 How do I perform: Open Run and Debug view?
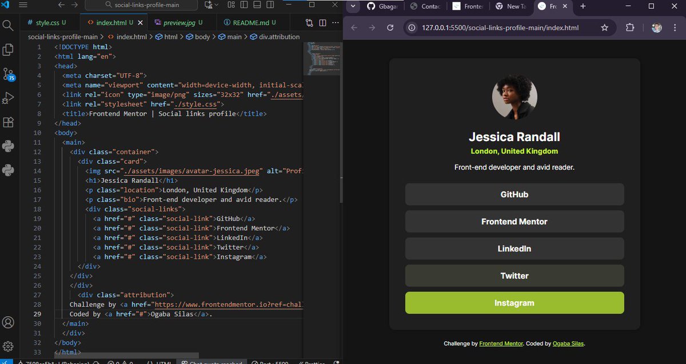(8, 98)
